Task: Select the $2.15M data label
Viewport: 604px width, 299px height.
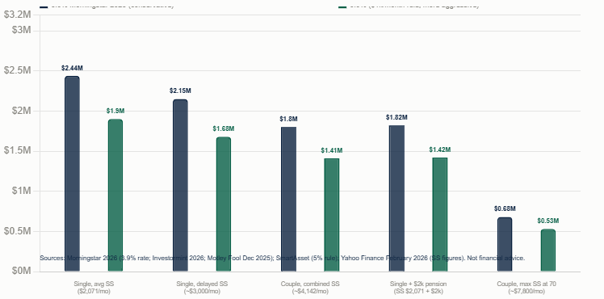Action: pos(180,91)
